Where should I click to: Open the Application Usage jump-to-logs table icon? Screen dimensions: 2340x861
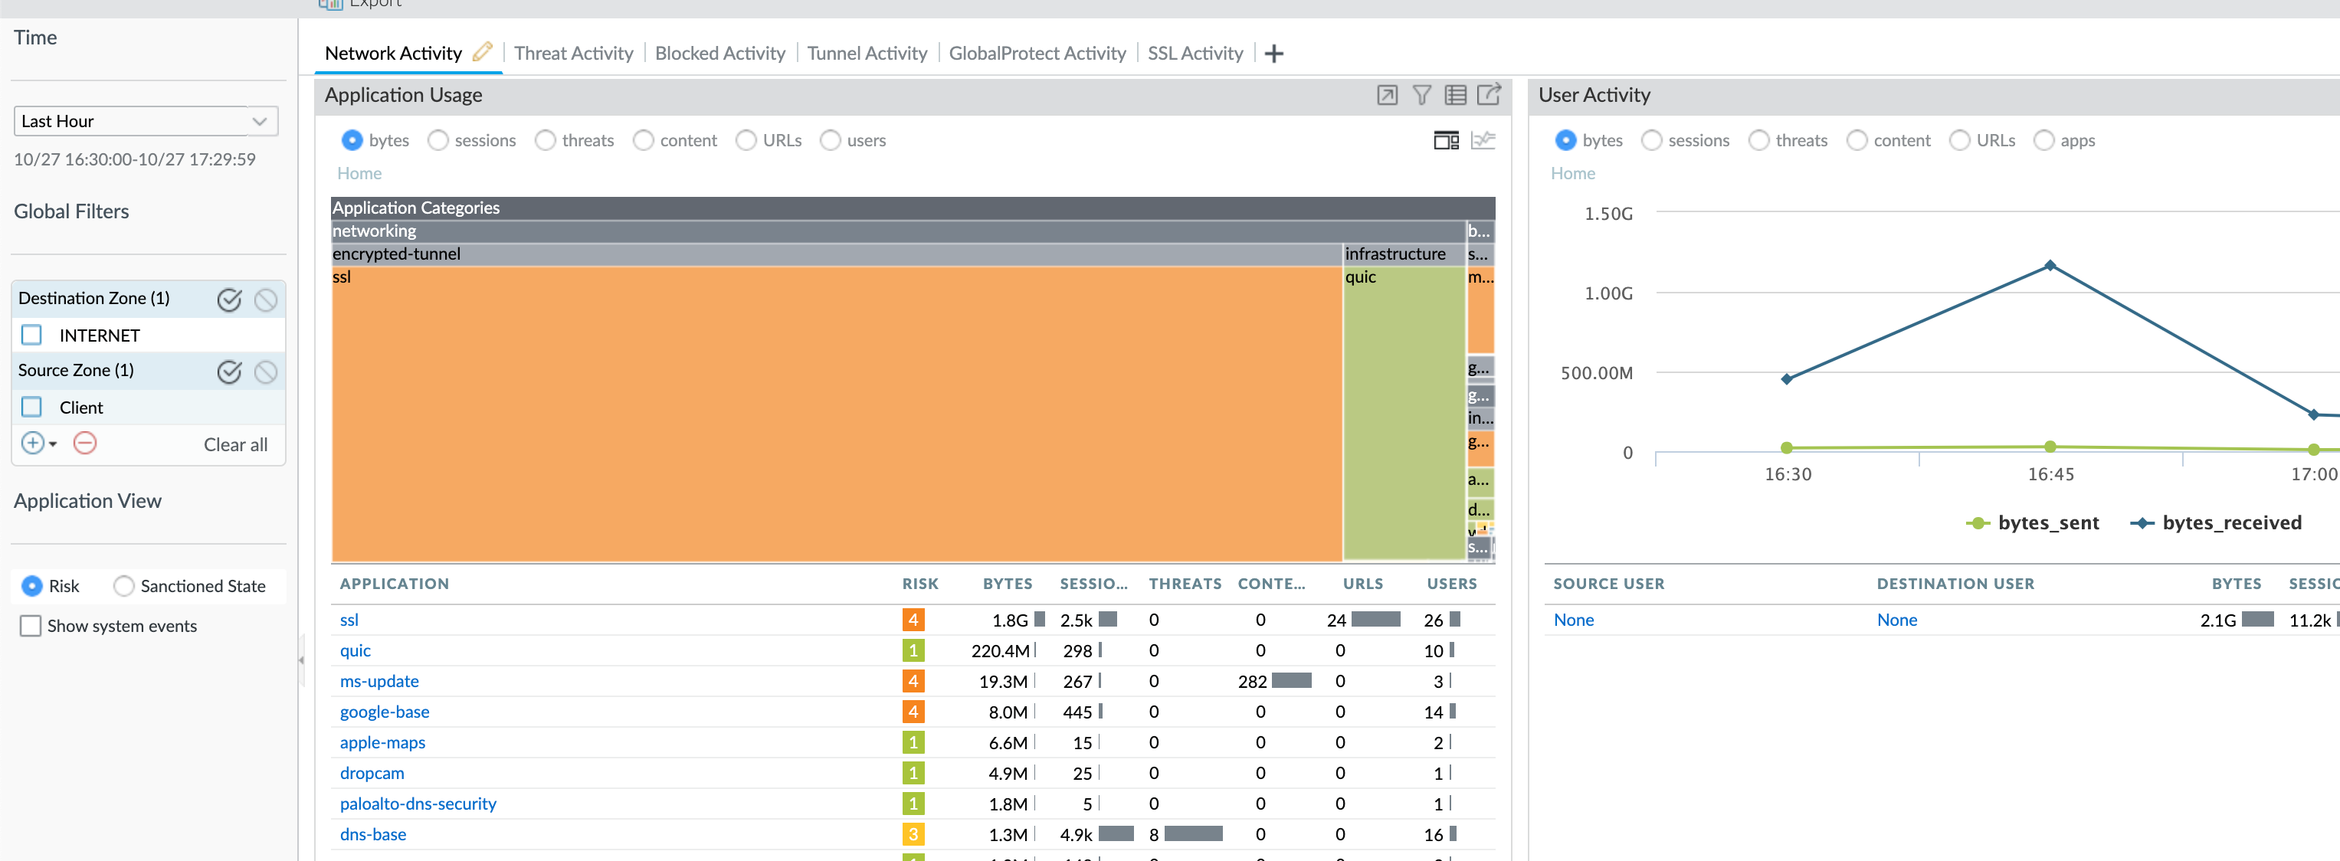tap(1455, 94)
